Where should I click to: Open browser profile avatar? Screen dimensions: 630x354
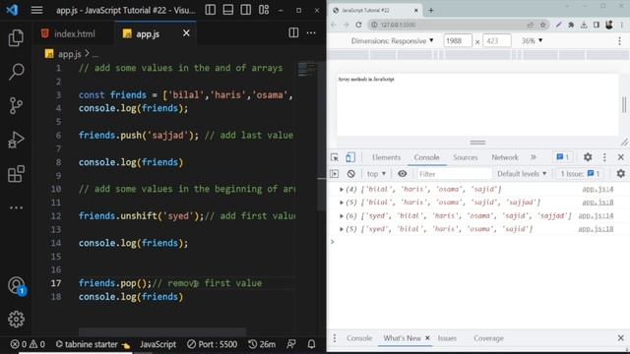[609, 25]
